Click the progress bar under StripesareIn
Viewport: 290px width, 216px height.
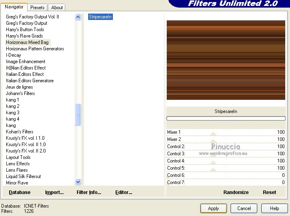(226, 119)
